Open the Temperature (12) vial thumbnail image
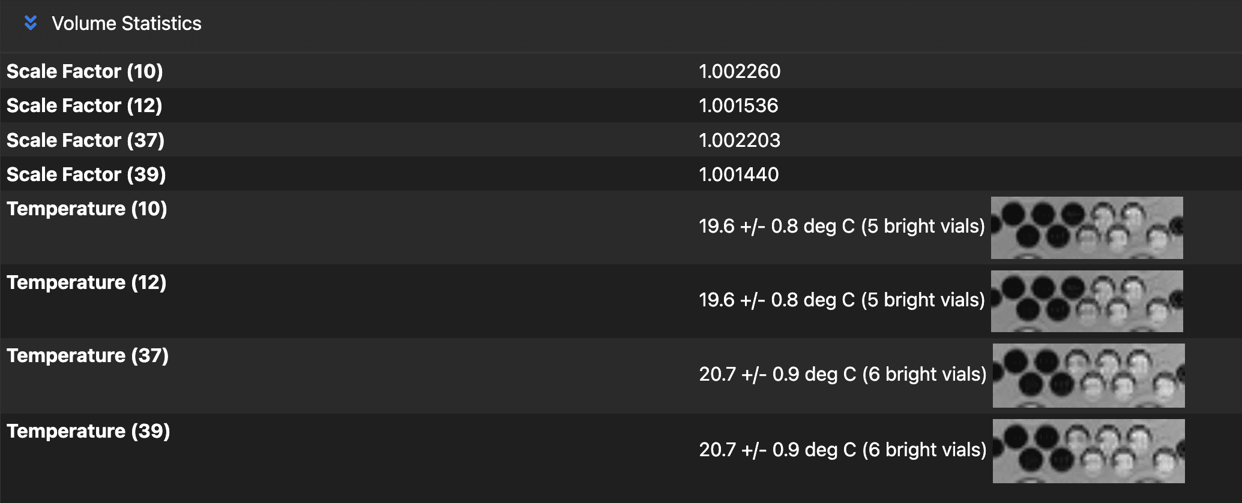The height and width of the screenshot is (503, 1242). (1087, 301)
